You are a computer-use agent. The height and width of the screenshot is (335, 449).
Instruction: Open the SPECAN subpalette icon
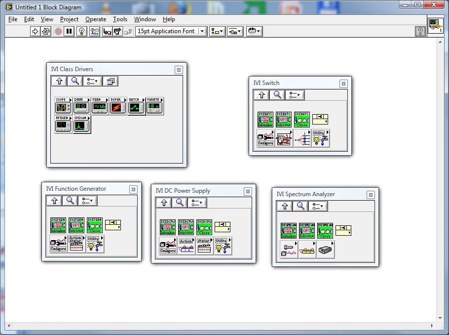pos(81,124)
